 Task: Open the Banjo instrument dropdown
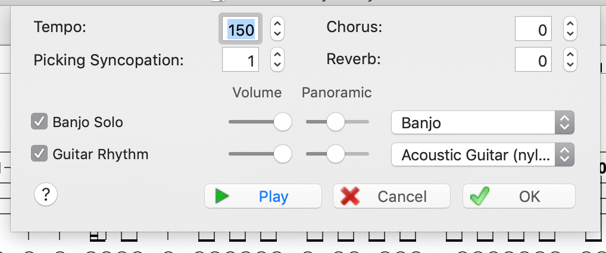483,123
